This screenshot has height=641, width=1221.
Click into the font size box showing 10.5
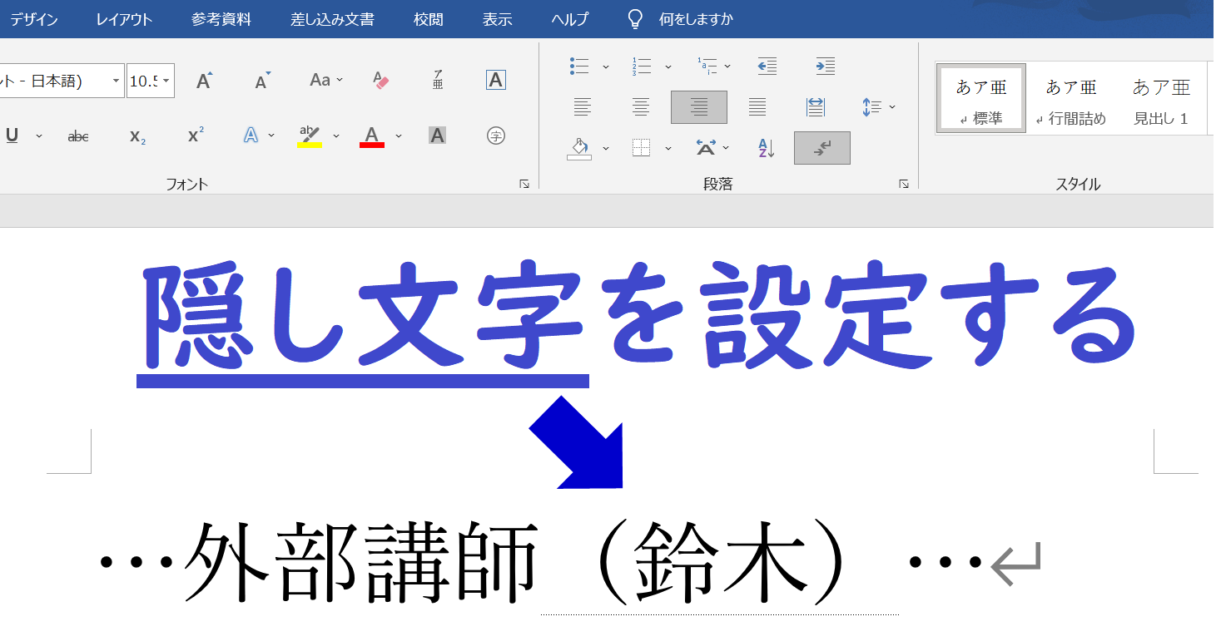click(143, 81)
